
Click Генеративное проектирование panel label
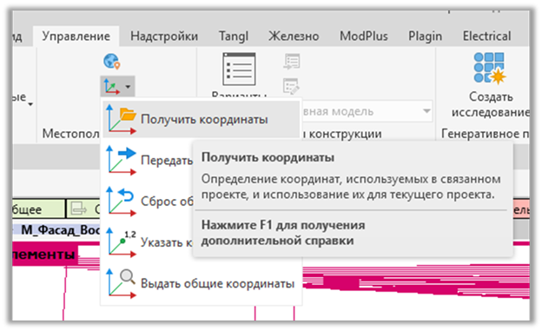(485, 134)
